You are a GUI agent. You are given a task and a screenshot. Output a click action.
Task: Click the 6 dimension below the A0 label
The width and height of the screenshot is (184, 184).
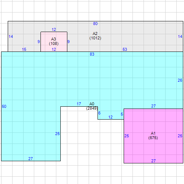click(99, 113)
